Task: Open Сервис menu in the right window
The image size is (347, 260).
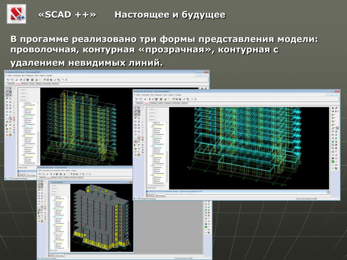Action: 171,95
